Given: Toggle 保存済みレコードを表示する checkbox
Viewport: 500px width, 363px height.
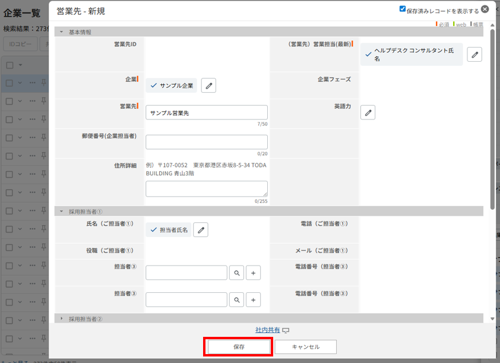Looking at the screenshot, I should tap(403, 10).
